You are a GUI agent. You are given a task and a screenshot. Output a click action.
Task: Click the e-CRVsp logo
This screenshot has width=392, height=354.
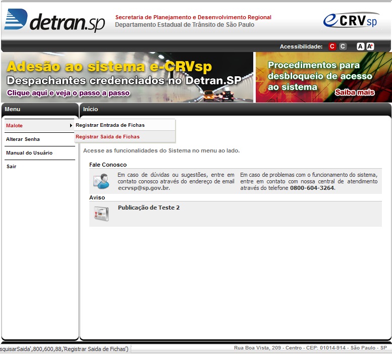[x=351, y=20]
